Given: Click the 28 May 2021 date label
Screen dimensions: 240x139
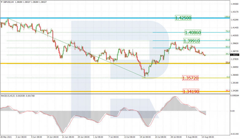Looking at the screenshot, I should point(6,137).
